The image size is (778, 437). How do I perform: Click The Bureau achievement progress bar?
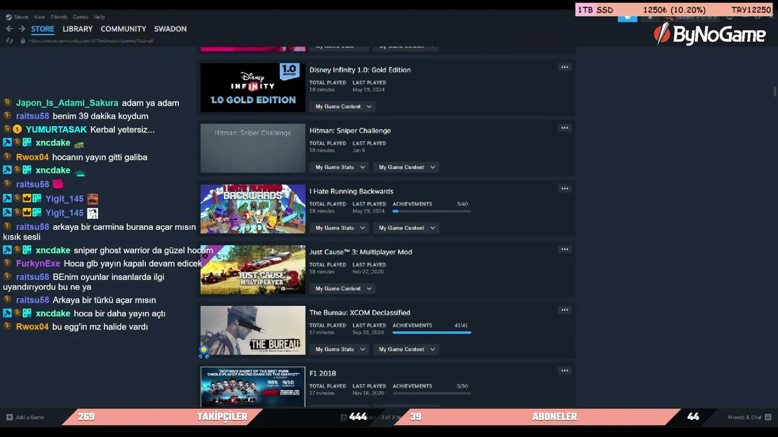[x=432, y=333]
